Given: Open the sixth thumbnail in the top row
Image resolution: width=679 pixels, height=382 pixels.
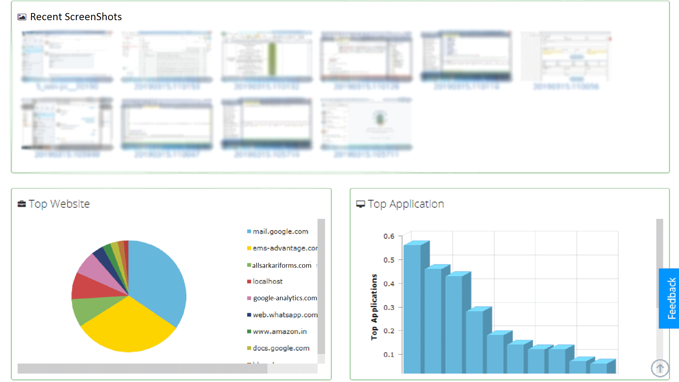Looking at the screenshot, I should click(566, 57).
